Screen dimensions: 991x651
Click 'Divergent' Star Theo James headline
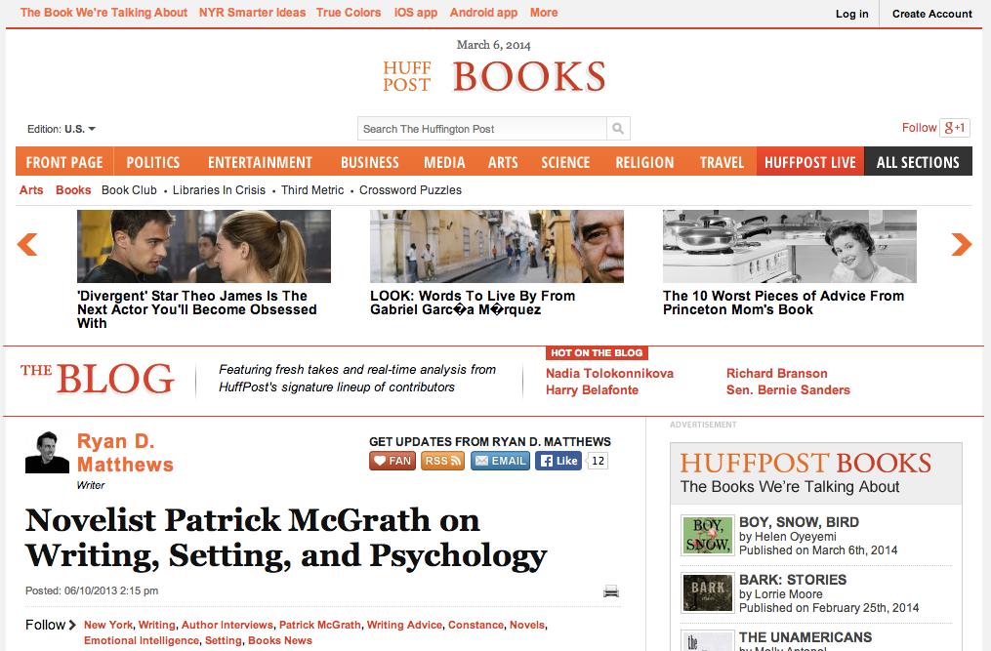tap(197, 309)
